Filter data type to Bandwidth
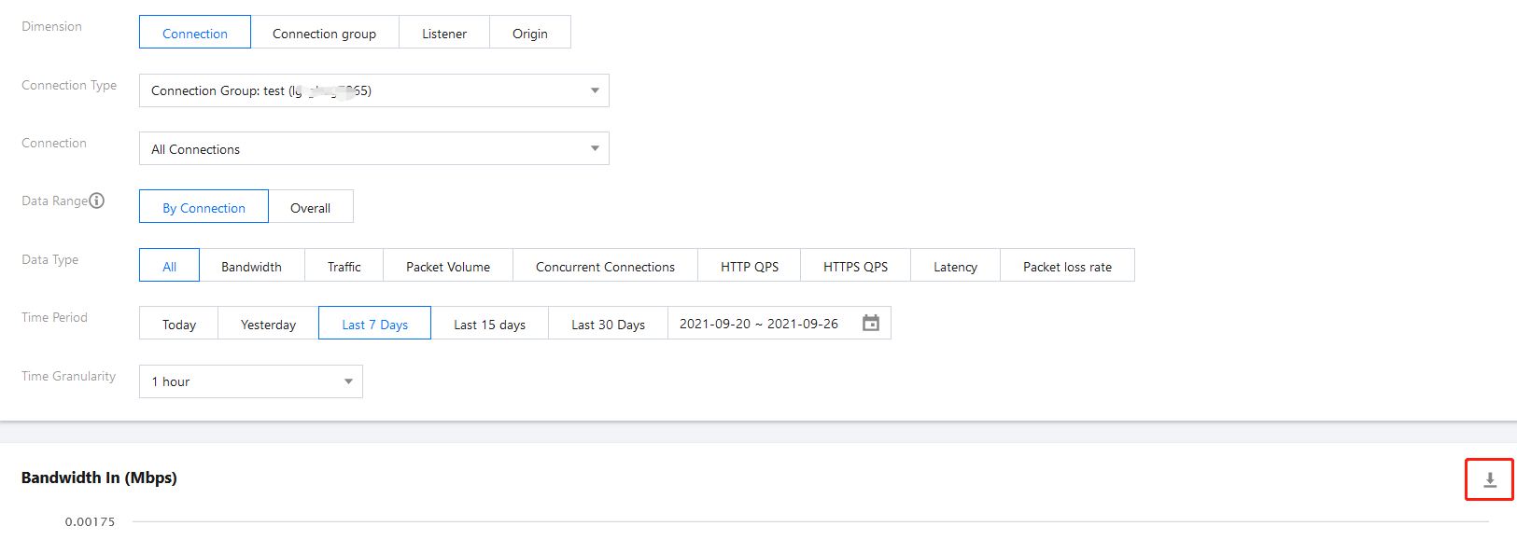The height and width of the screenshot is (540, 1517). pyautogui.click(x=251, y=266)
